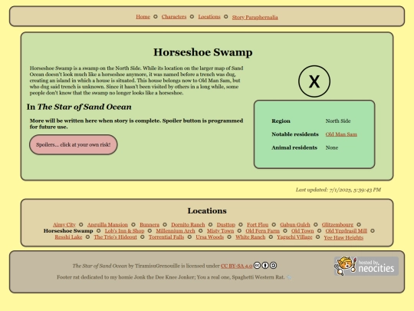Image resolution: width=414 pixels, height=311 pixels.
Task: Click the Last updated timestamp
Action: point(338,190)
